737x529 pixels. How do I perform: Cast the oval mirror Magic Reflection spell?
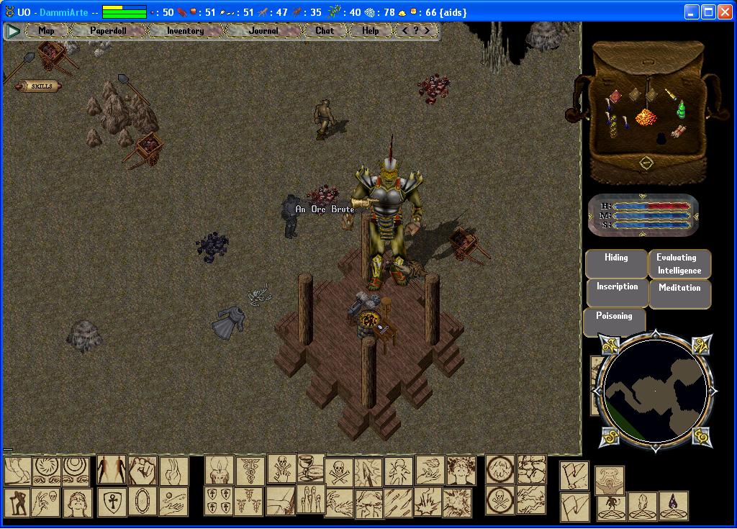[143, 501]
